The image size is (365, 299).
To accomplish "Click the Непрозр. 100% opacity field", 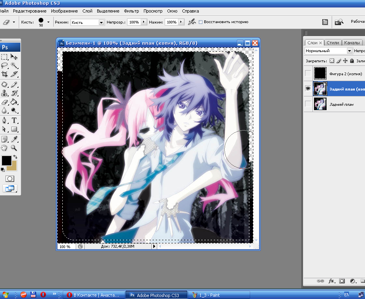I will pos(134,22).
